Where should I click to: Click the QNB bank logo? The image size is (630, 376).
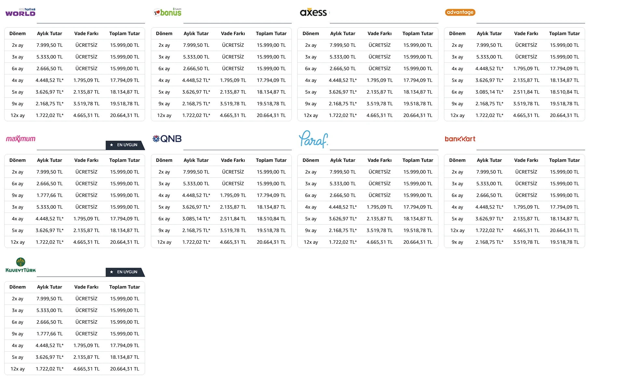[x=167, y=139]
